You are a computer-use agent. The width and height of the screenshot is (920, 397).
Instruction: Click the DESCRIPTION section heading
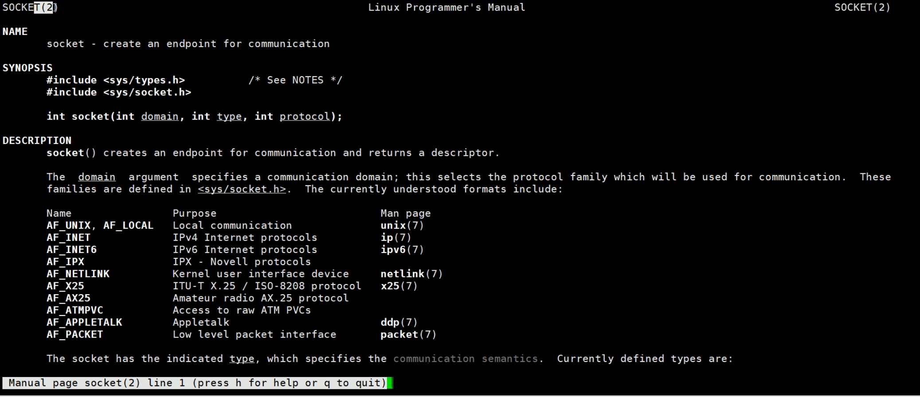click(x=37, y=141)
